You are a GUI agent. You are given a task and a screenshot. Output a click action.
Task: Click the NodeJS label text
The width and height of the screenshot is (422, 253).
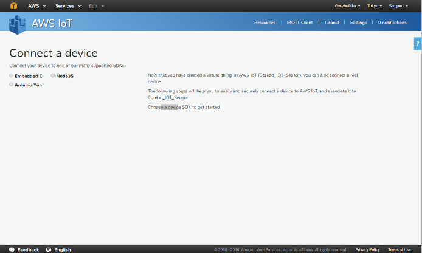point(65,76)
